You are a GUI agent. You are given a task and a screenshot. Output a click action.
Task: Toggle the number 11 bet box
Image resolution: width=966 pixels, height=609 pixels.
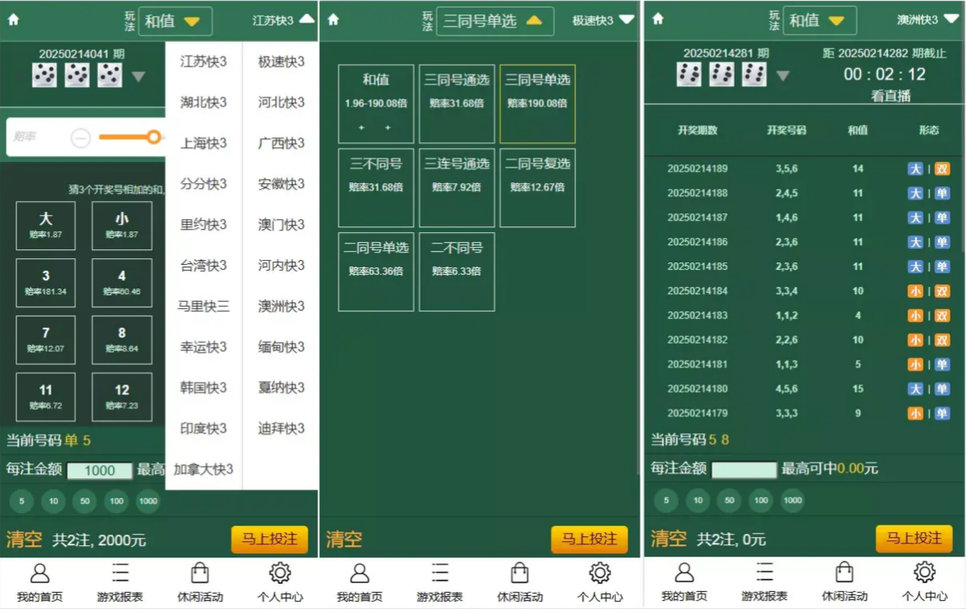click(46, 396)
